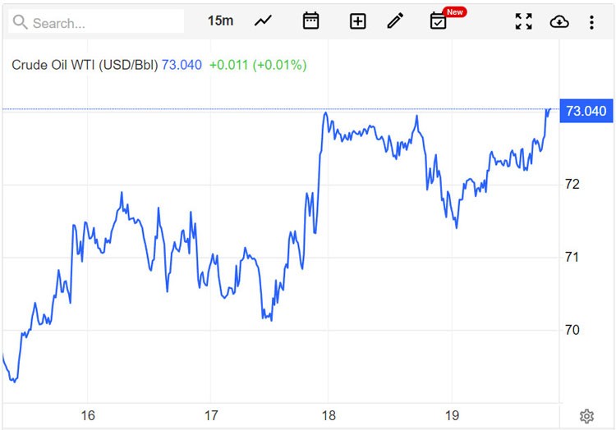This screenshot has width=616, height=430.
Task: Click the +0.011 (+0.01%) change value
Action: tap(258, 65)
